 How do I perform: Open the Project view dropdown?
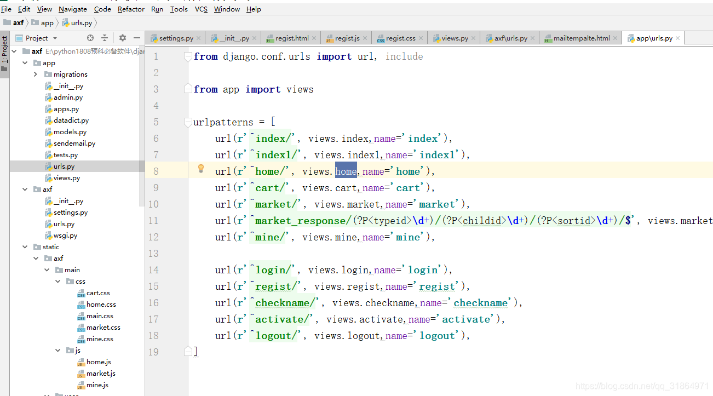(x=54, y=38)
